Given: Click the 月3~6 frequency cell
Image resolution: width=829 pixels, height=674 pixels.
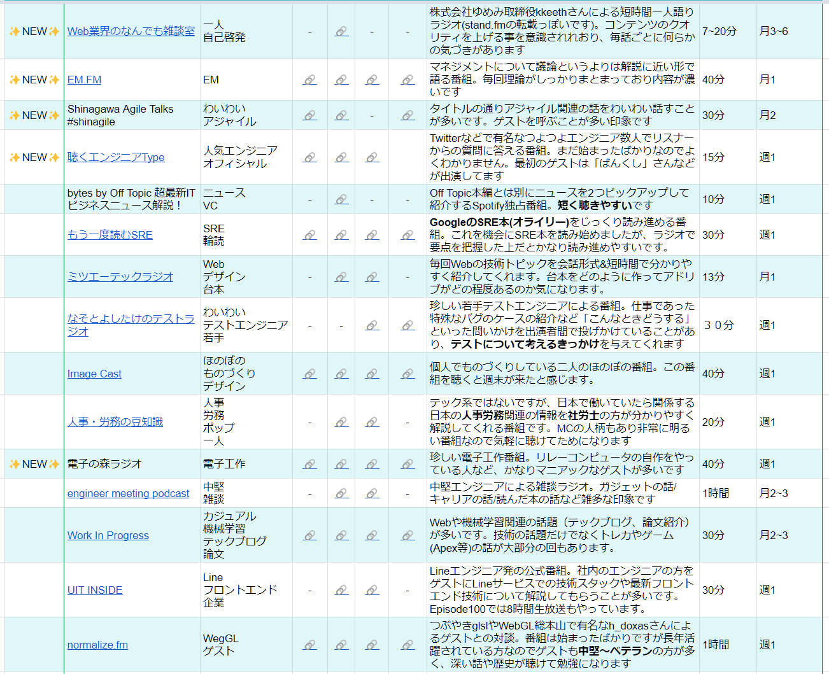Looking at the screenshot, I should coord(789,31).
